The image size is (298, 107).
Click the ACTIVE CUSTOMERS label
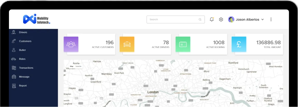[x=103, y=47]
